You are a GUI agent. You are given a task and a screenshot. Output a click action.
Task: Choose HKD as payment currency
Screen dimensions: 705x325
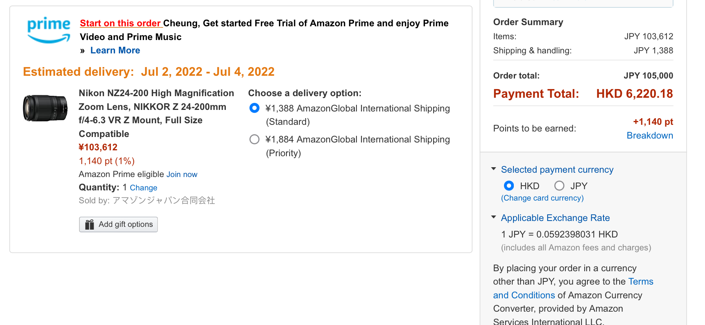(x=509, y=186)
